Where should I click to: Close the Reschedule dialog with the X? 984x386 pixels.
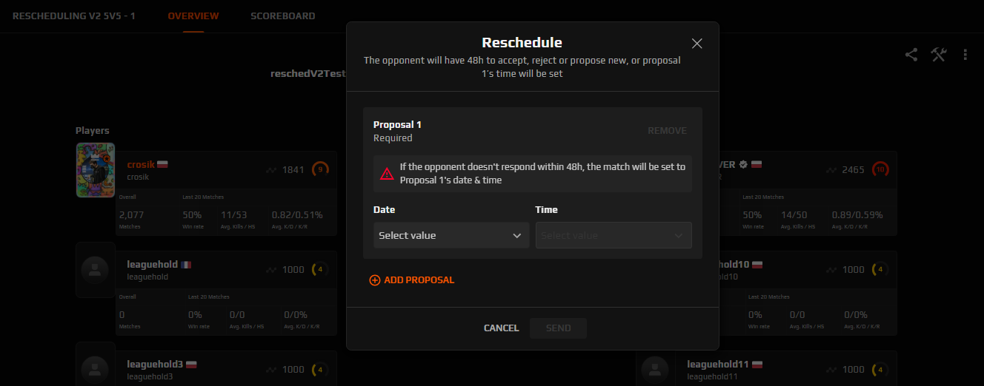tap(697, 43)
